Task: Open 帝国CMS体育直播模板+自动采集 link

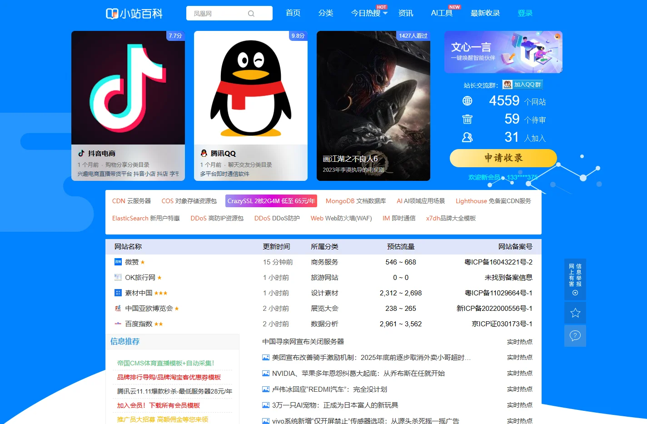Action: 165,363
